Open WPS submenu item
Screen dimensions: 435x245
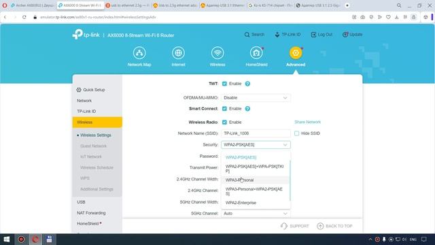(x=84, y=178)
